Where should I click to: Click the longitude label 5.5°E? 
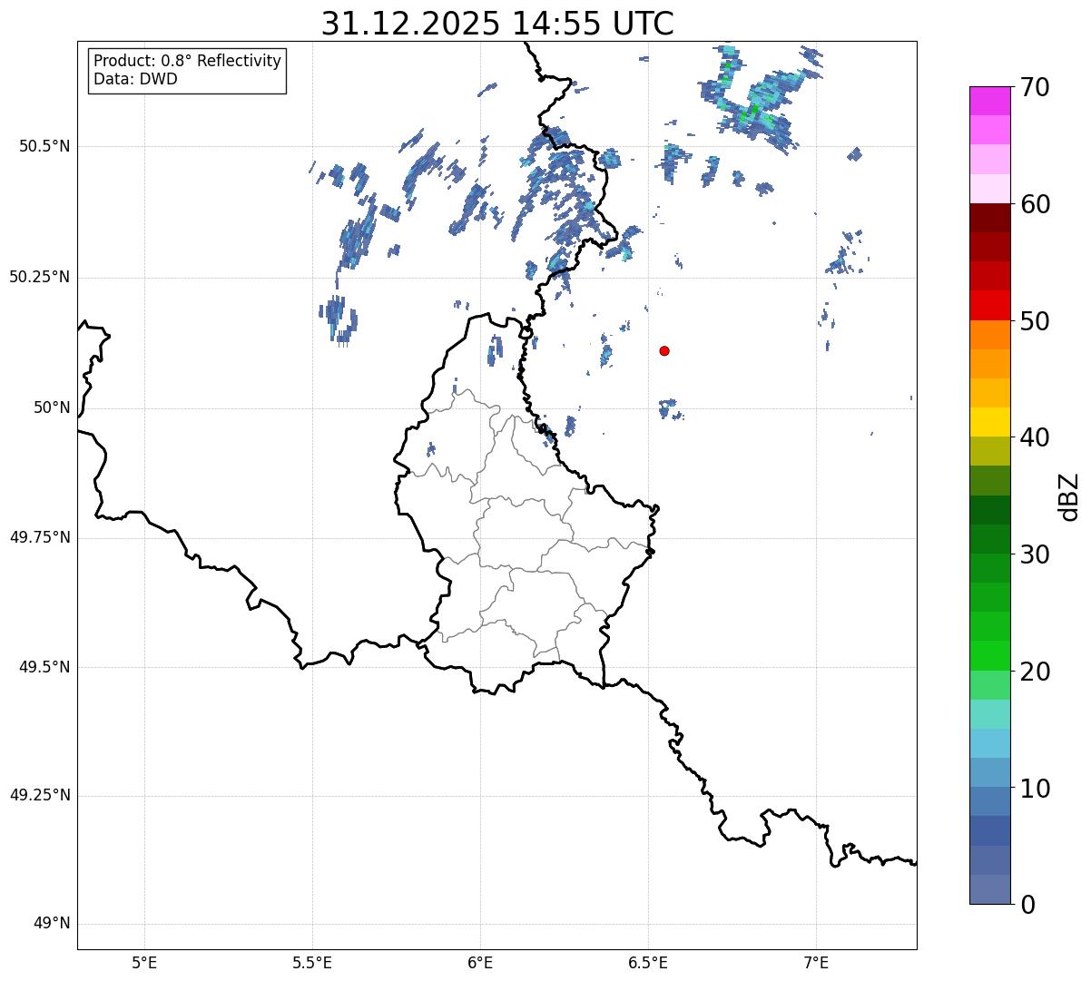[x=312, y=962]
